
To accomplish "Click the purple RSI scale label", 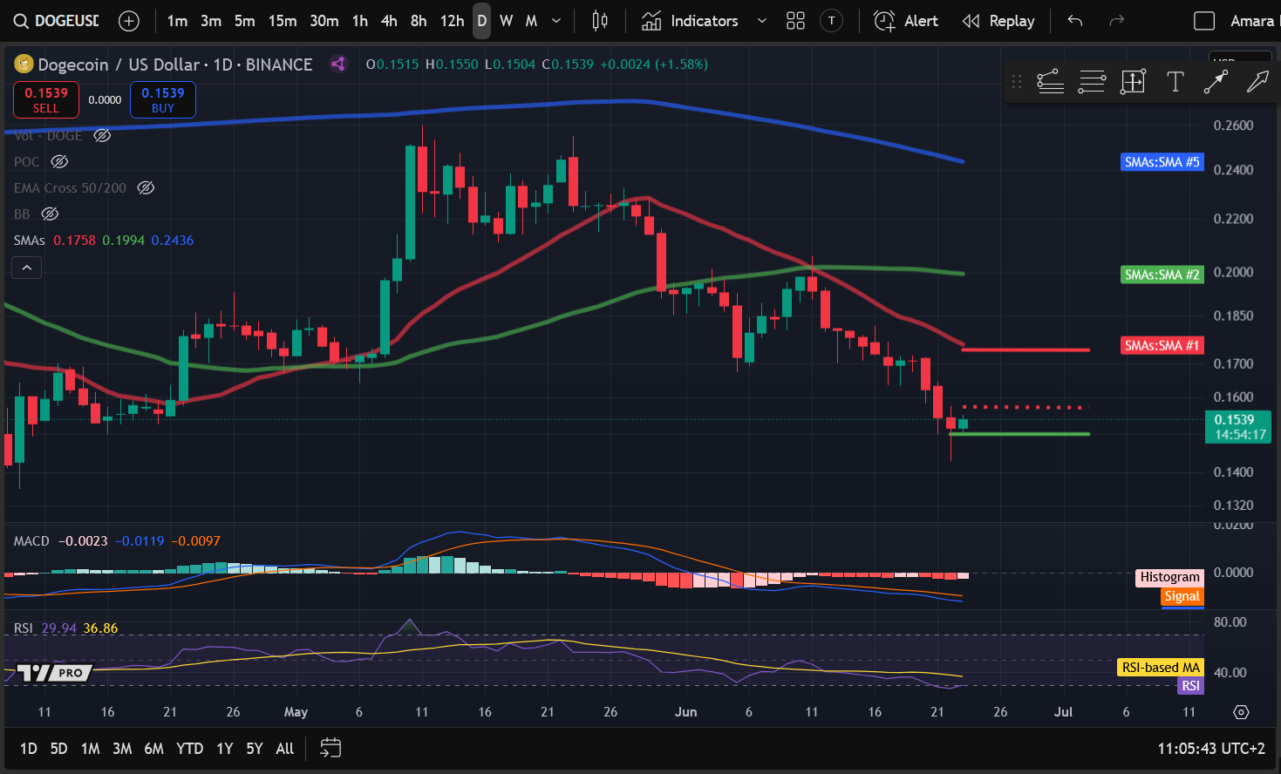I will [1190, 686].
